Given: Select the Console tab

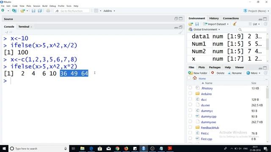Looking at the screenshot, I should [9, 27].
